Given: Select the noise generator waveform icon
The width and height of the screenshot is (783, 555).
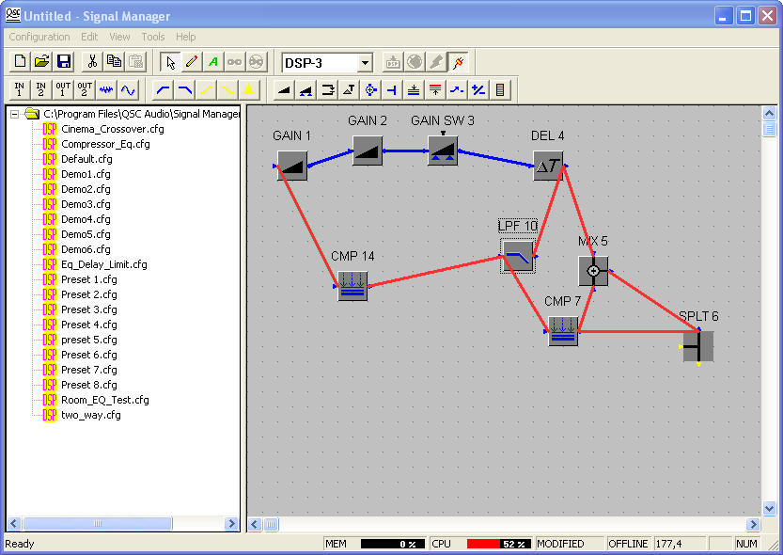Looking at the screenshot, I should [x=106, y=90].
